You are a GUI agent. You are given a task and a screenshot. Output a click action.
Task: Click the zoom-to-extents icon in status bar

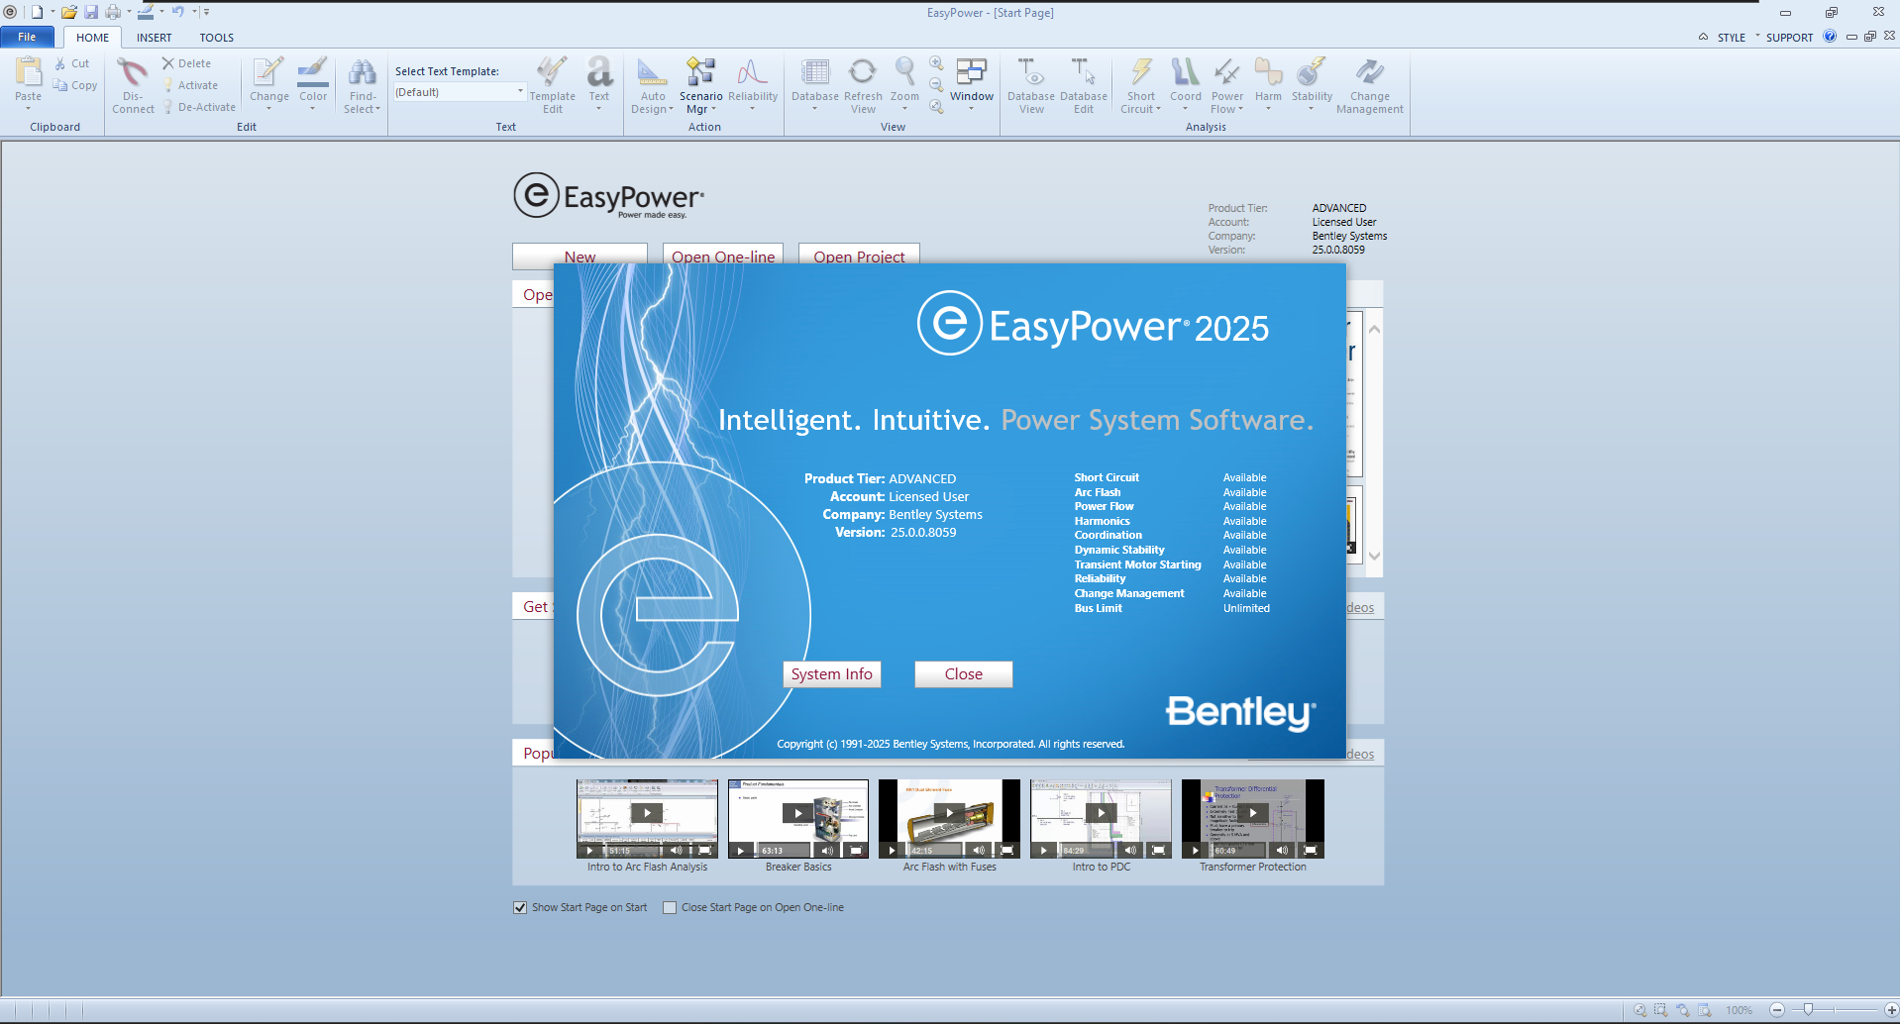tap(1640, 1010)
